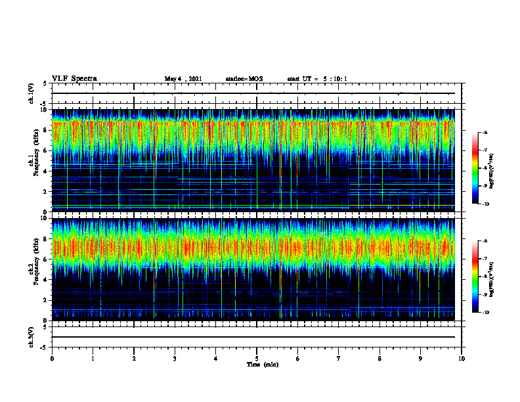
Task: Click the 'Time (min)' axis title
Action: tap(263, 365)
